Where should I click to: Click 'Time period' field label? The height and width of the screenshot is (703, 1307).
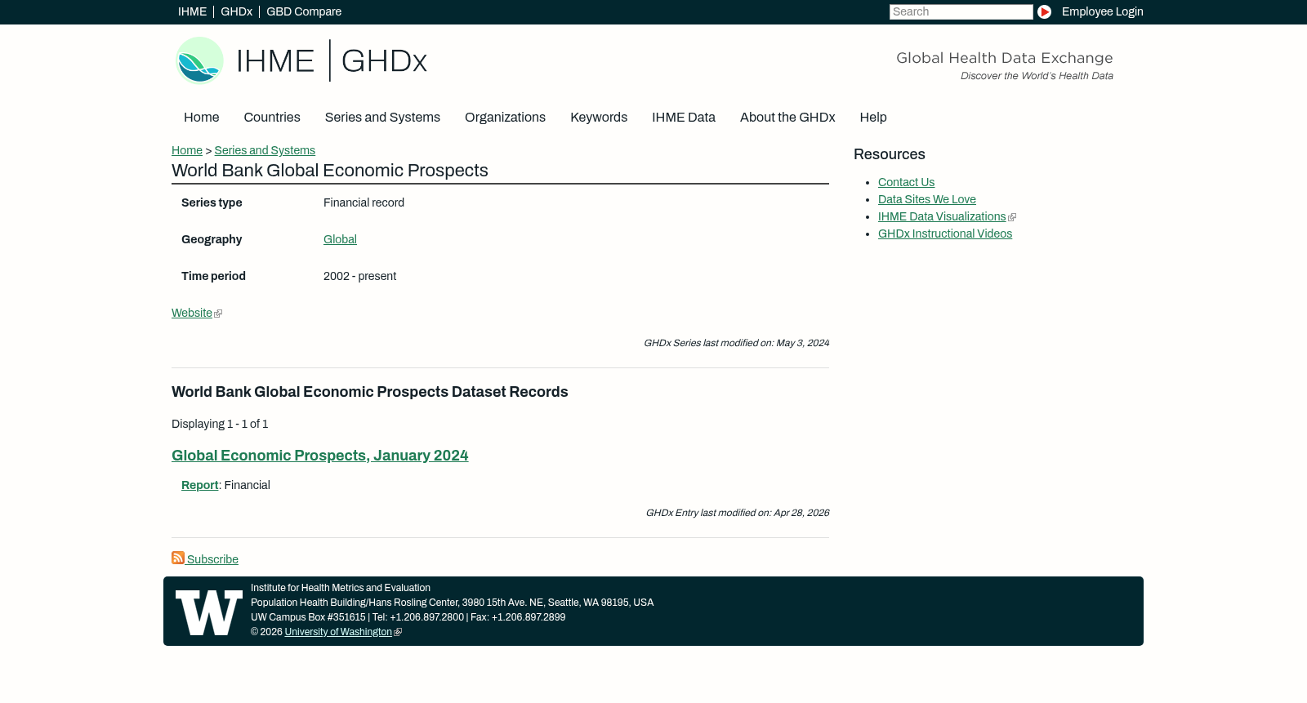click(x=213, y=277)
